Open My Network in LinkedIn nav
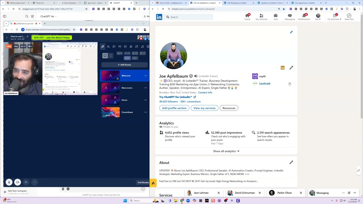363x204 pixels. tap(261, 17)
